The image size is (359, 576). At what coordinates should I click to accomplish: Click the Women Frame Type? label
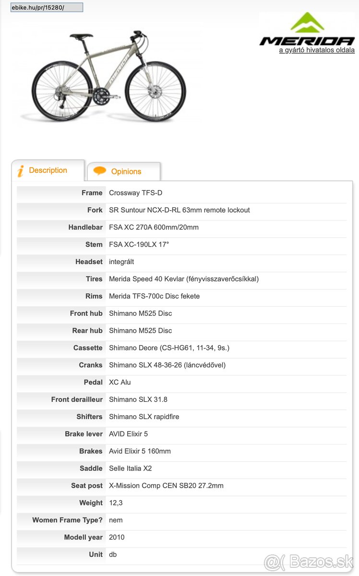pyautogui.click(x=67, y=520)
